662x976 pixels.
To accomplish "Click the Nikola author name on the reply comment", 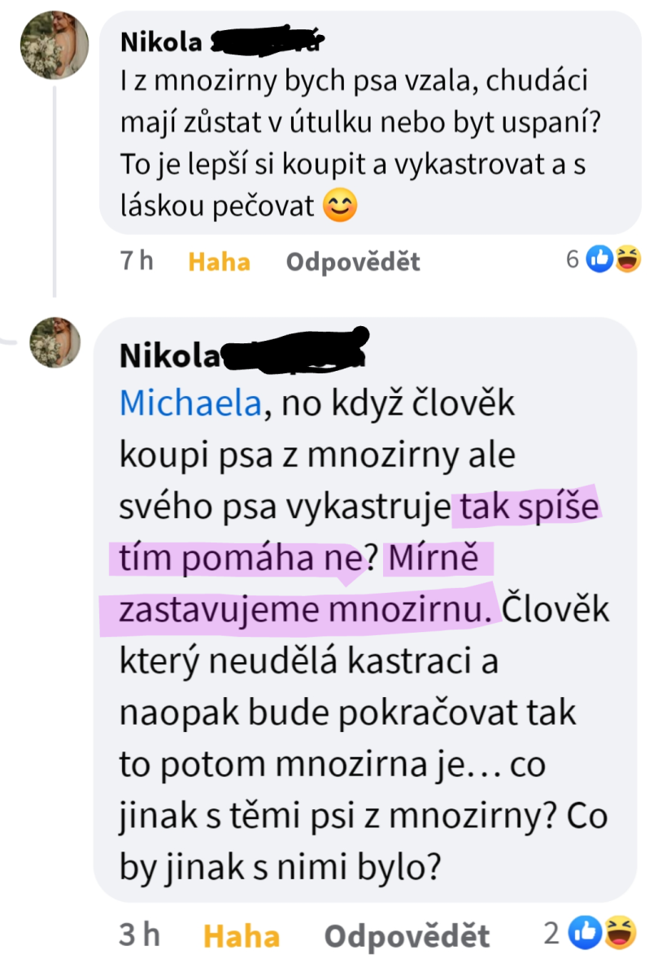I will point(169,355).
